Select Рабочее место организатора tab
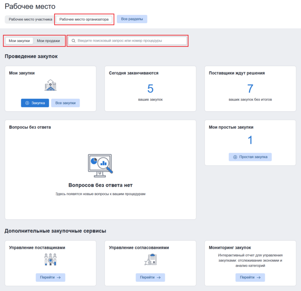Viewport: 301px width, 291px height. tap(84, 19)
